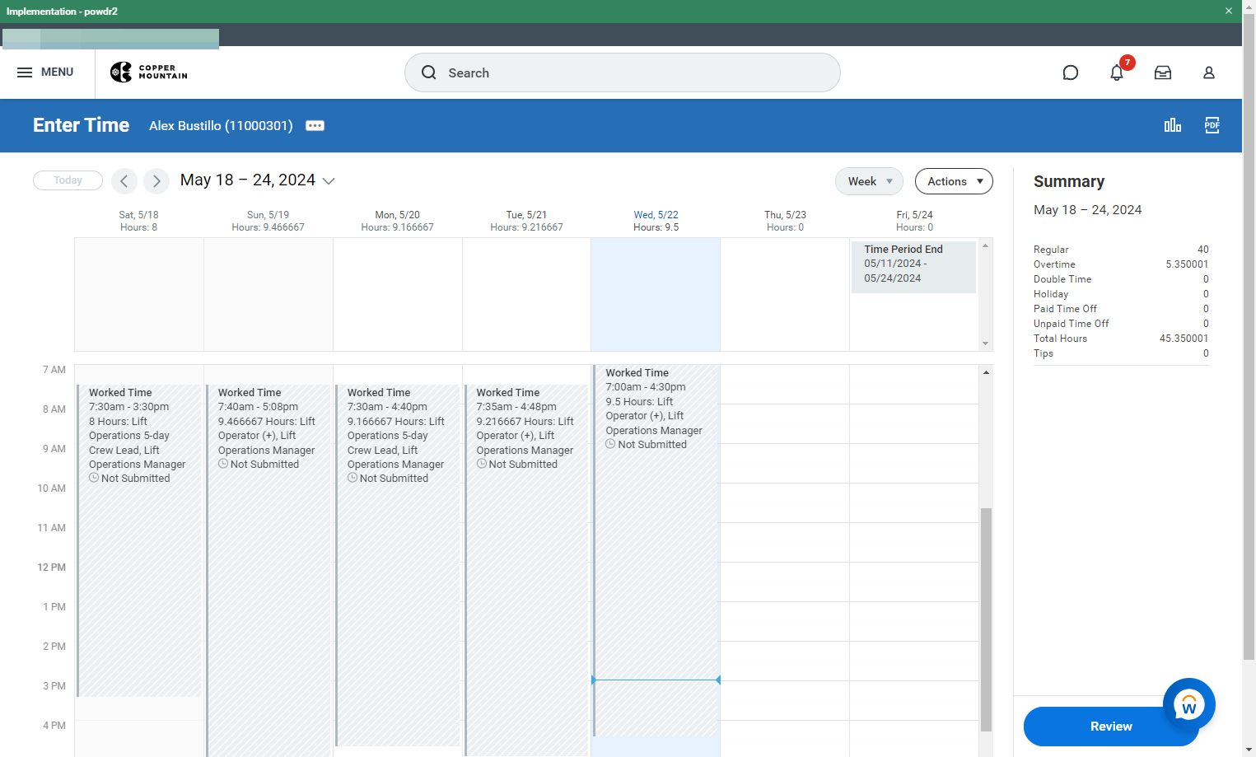The width and height of the screenshot is (1256, 757).
Task: Click the Review button
Action: [x=1111, y=727]
